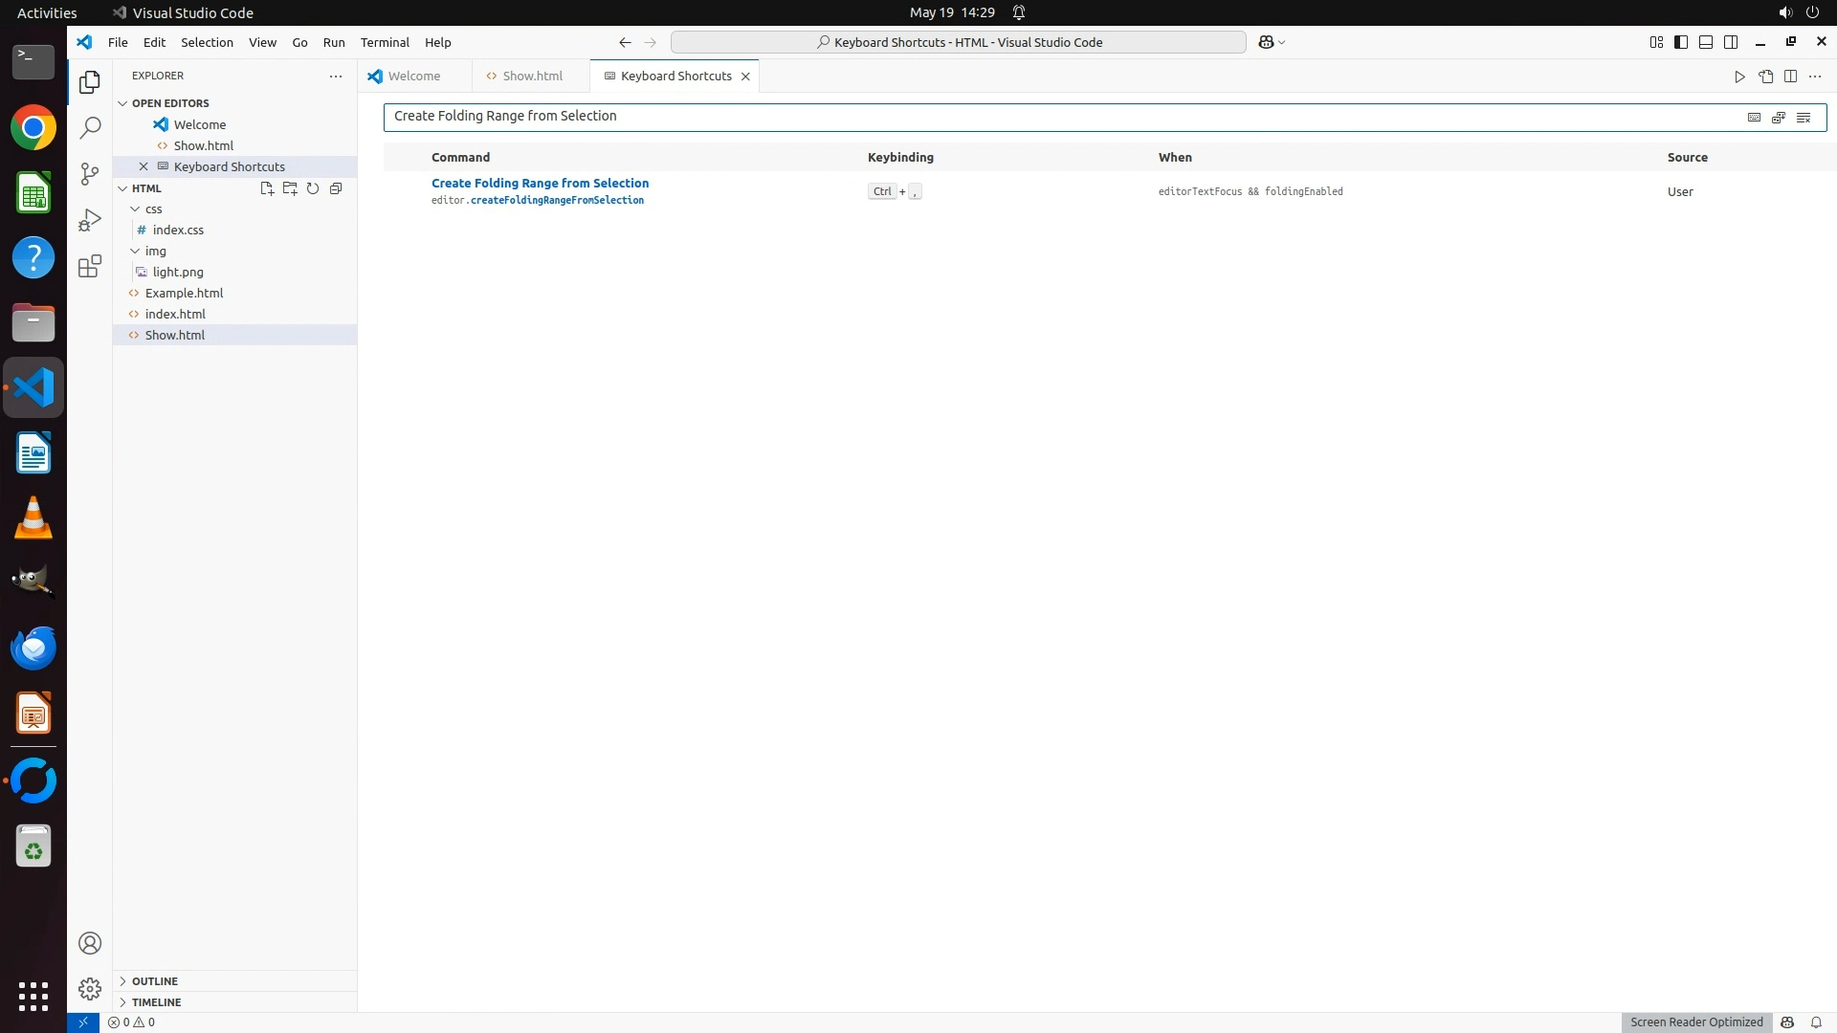
Task: Toggle the Secondary Side Bar
Action: point(1731,42)
